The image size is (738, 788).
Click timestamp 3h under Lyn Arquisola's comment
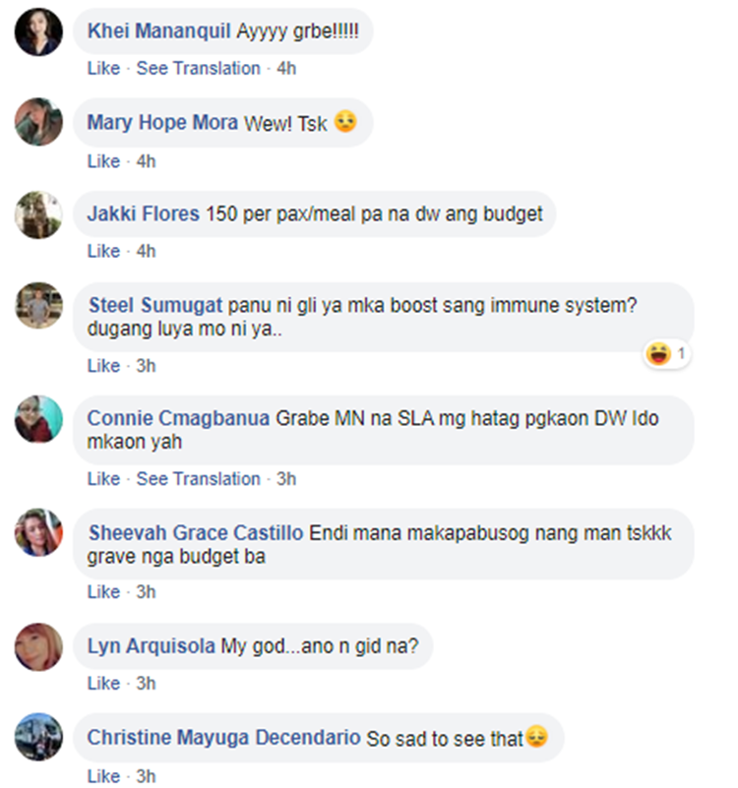pos(146,684)
